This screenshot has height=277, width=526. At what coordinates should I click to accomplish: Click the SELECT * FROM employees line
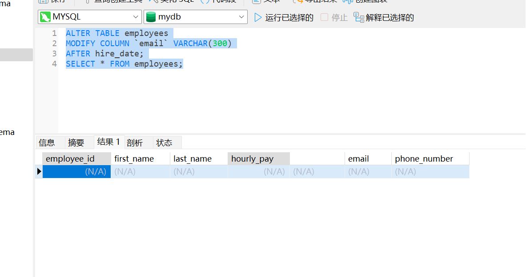124,64
